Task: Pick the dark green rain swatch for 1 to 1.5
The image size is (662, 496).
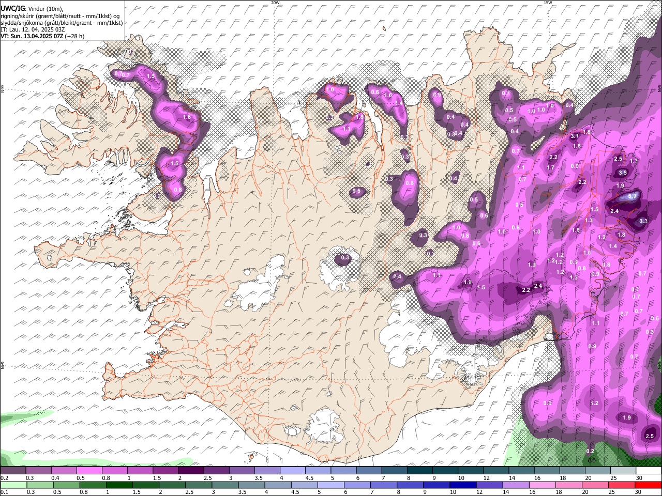Action: [x=121, y=485]
